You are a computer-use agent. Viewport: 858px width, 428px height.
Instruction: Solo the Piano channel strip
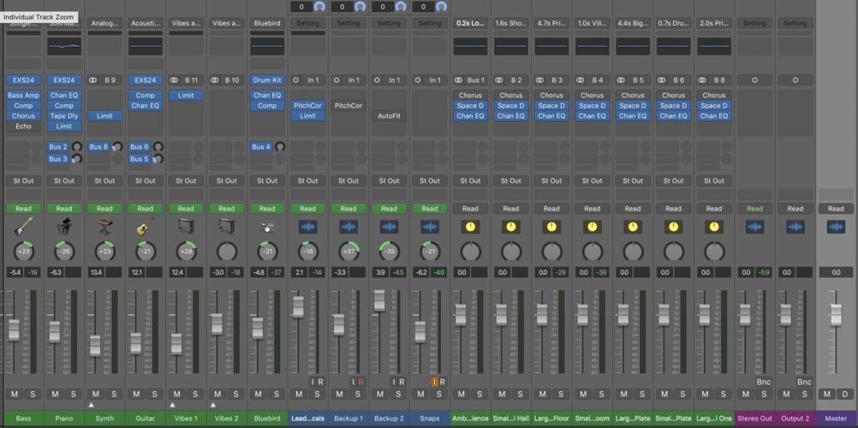click(74, 395)
